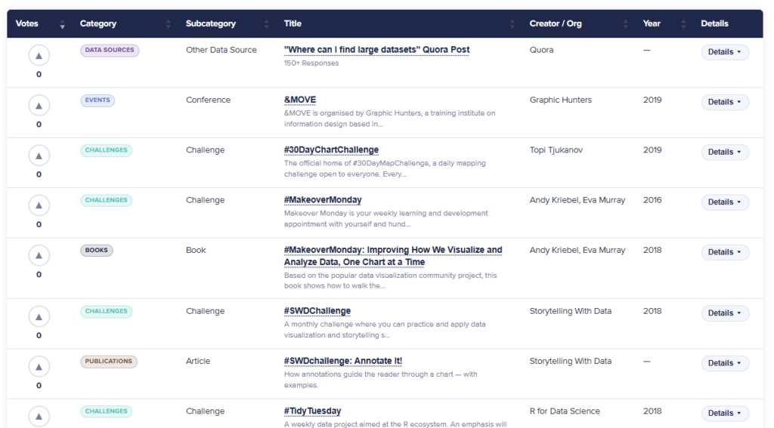Open the #SWDChallenge title link
The height and width of the screenshot is (428, 774).
(x=317, y=311)
